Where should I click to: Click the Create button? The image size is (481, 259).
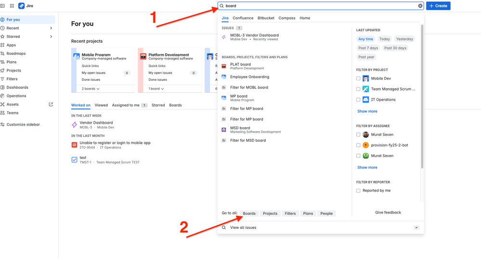(438, 6)
